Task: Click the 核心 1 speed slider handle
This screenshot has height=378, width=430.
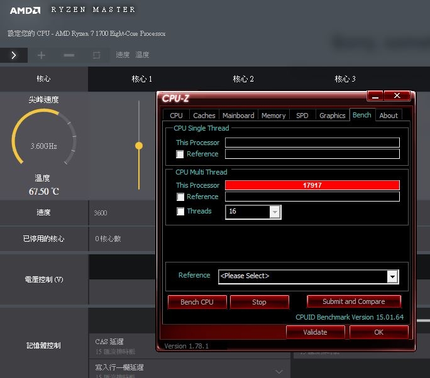Action: pyautogui.click(x=139, y=146)
